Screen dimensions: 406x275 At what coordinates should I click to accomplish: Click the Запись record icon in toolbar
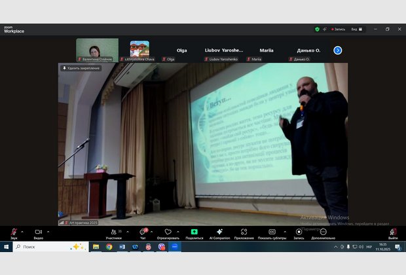pos(299,232)
